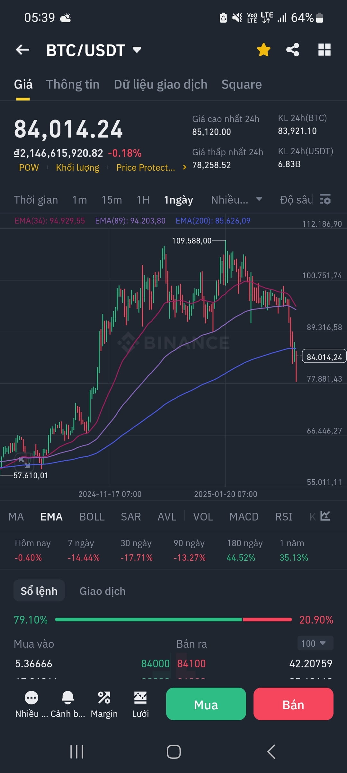The image size is (347, 773).
Task: Enable the BOLL indicator
Action: click(92, 517)
